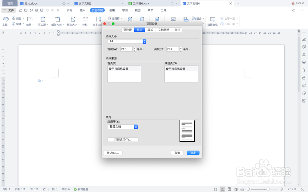The image size is (308, 192).
Task: Click the 打印选项(T) button
Action: [x=122, y=139]
